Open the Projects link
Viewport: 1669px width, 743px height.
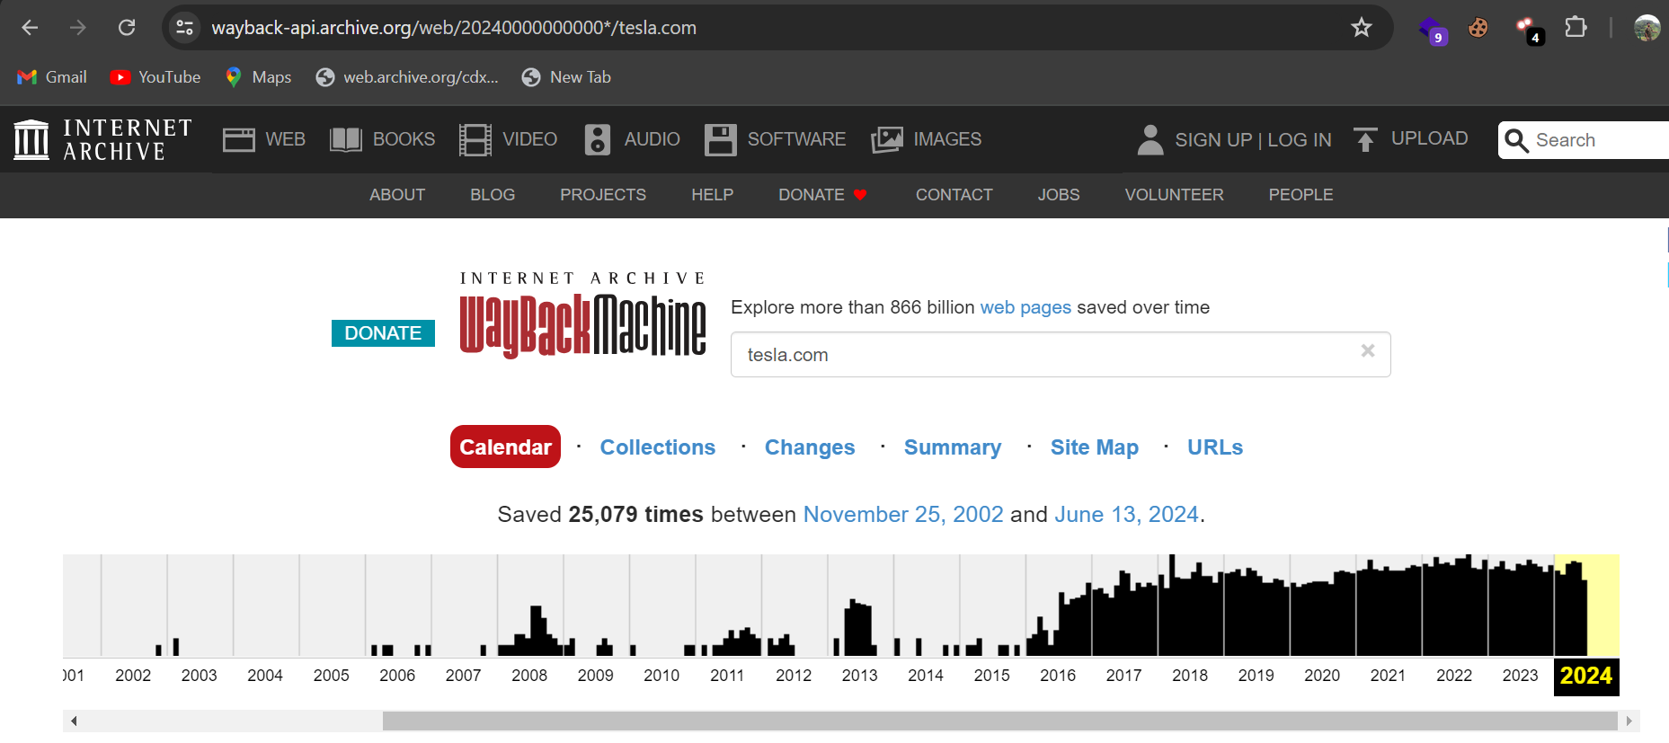[x=603, y=195]
